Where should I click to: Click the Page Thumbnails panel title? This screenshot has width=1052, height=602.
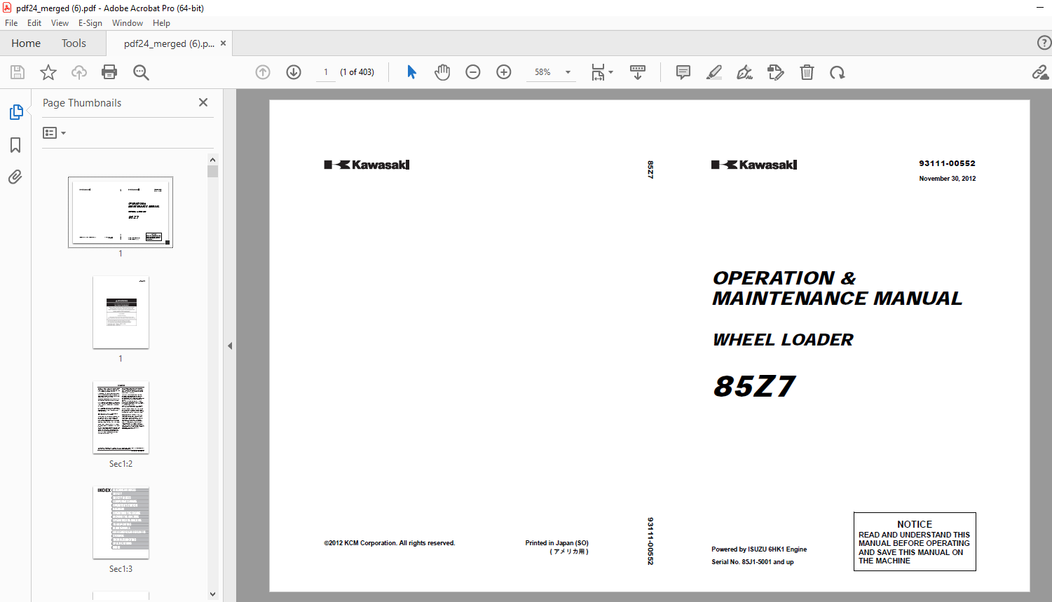click(x=82, y=103)
